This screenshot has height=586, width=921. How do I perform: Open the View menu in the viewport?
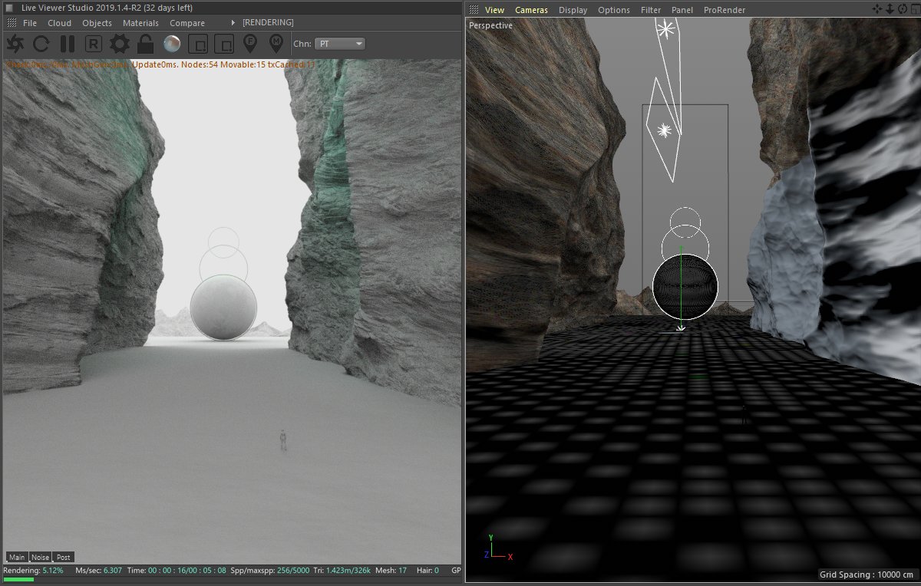click(495, 10)
